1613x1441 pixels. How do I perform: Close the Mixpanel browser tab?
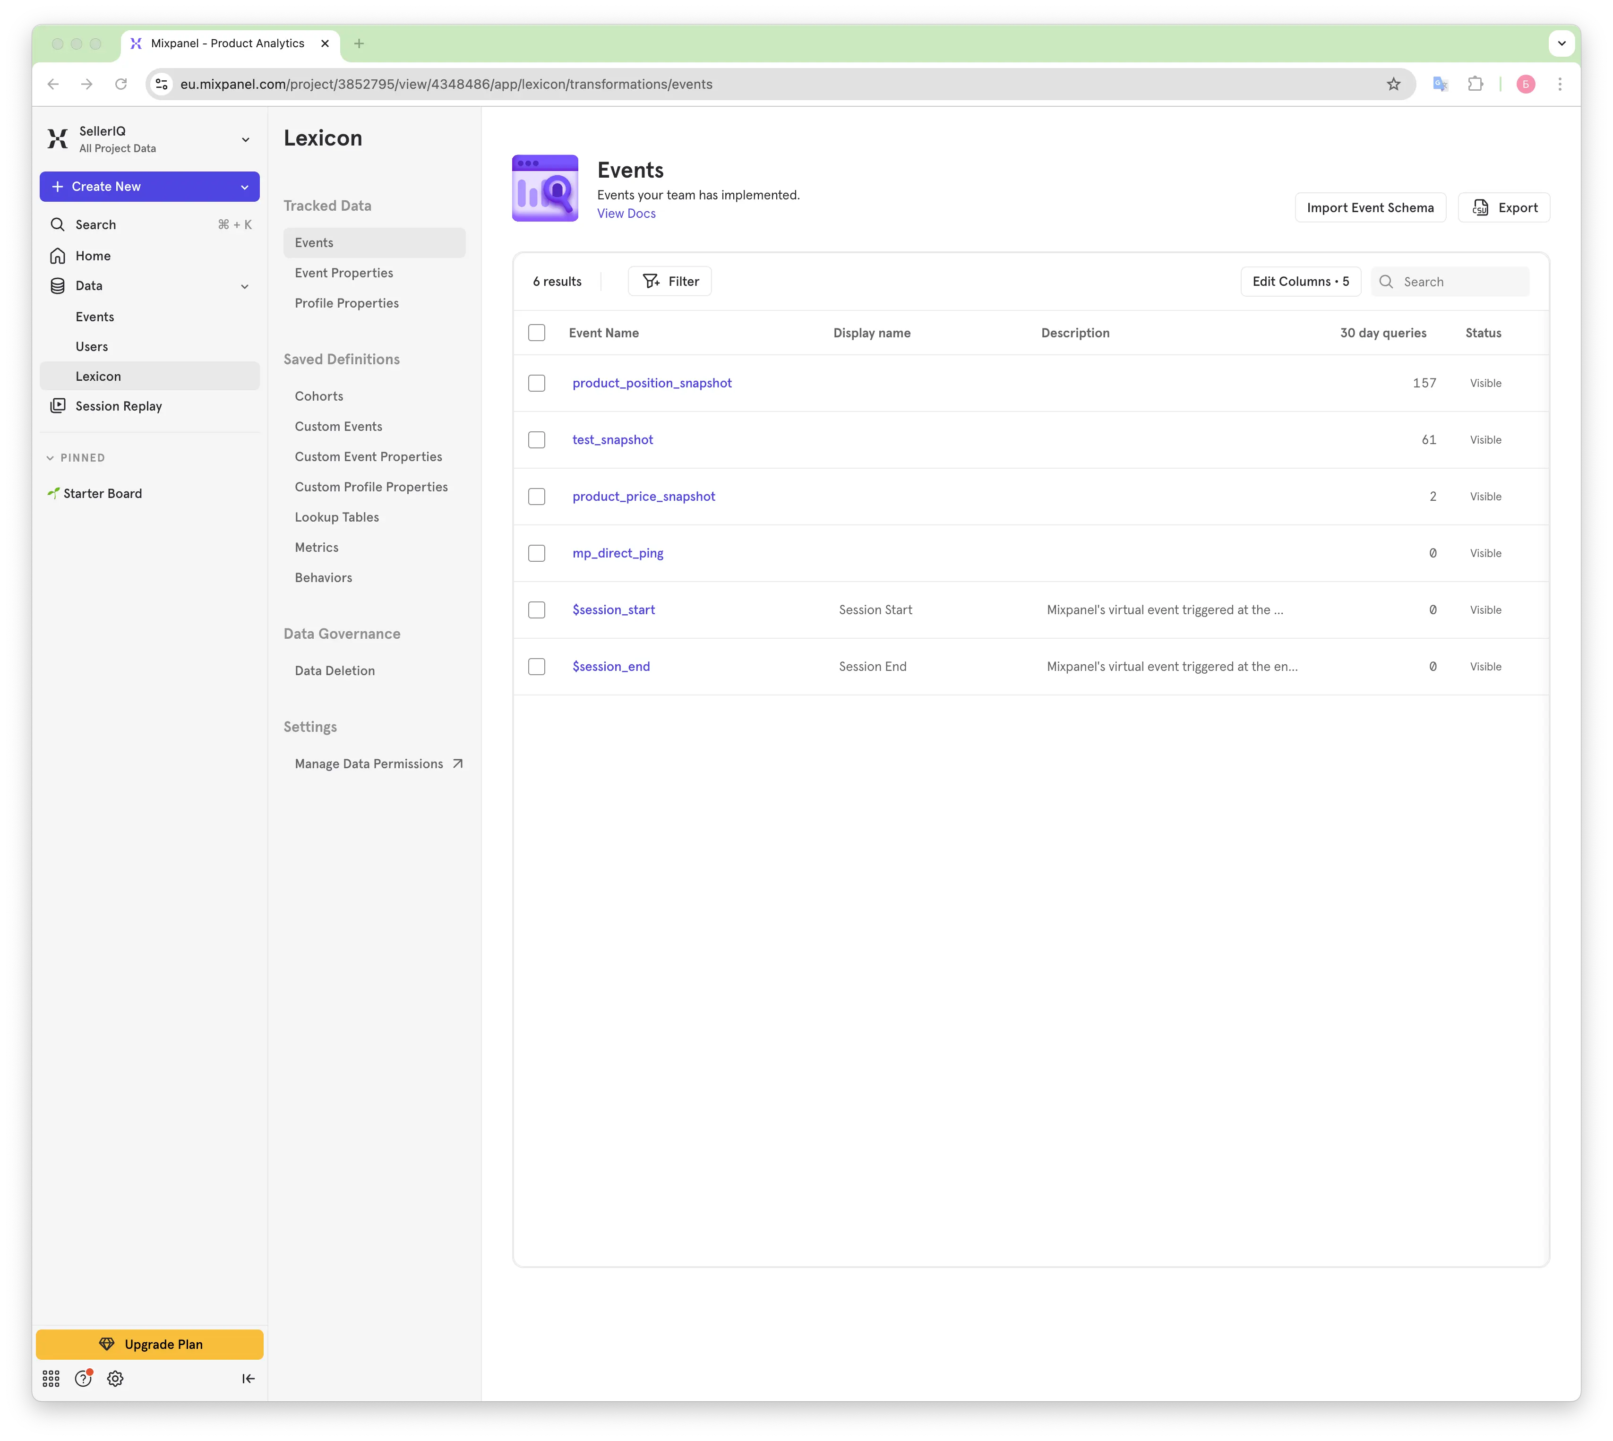point(325,43)
